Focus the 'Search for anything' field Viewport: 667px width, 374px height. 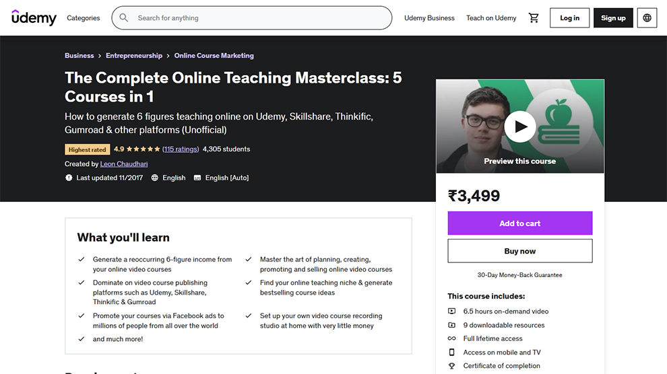(252, 18)
